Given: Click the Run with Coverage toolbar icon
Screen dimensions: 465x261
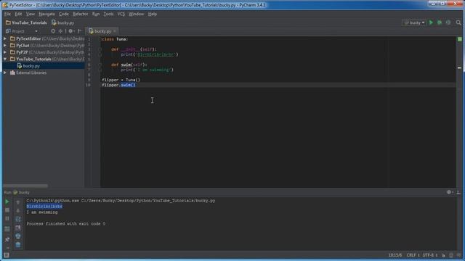Looking at the screenshot, I should point(448,22).
